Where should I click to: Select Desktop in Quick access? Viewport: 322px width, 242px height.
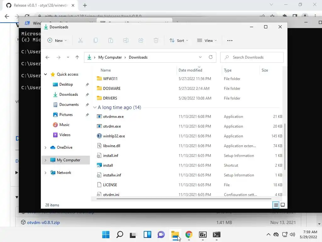click(x=66, y=84)
